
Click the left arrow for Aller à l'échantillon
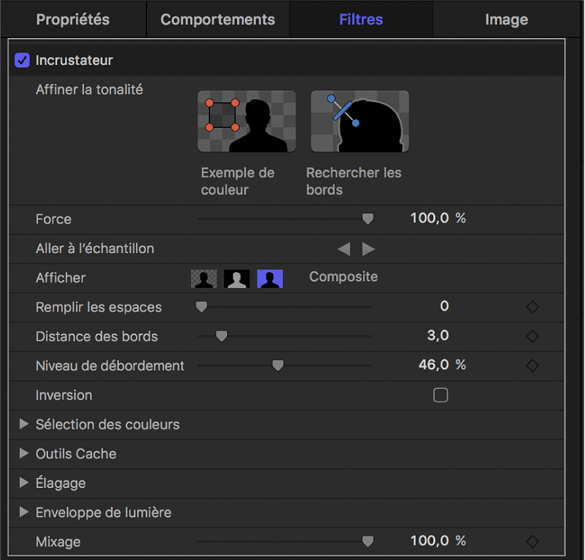pos(343,249)
